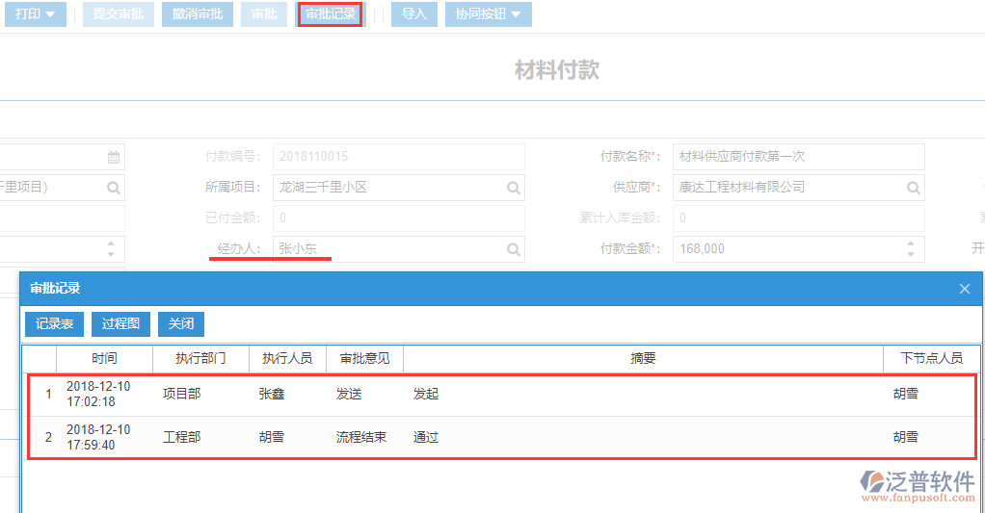The width and height of the screenshot is (985, 513).
Task: Switch to the 记录表 tab
Action: pyautogui.click(x=55, y=323)
